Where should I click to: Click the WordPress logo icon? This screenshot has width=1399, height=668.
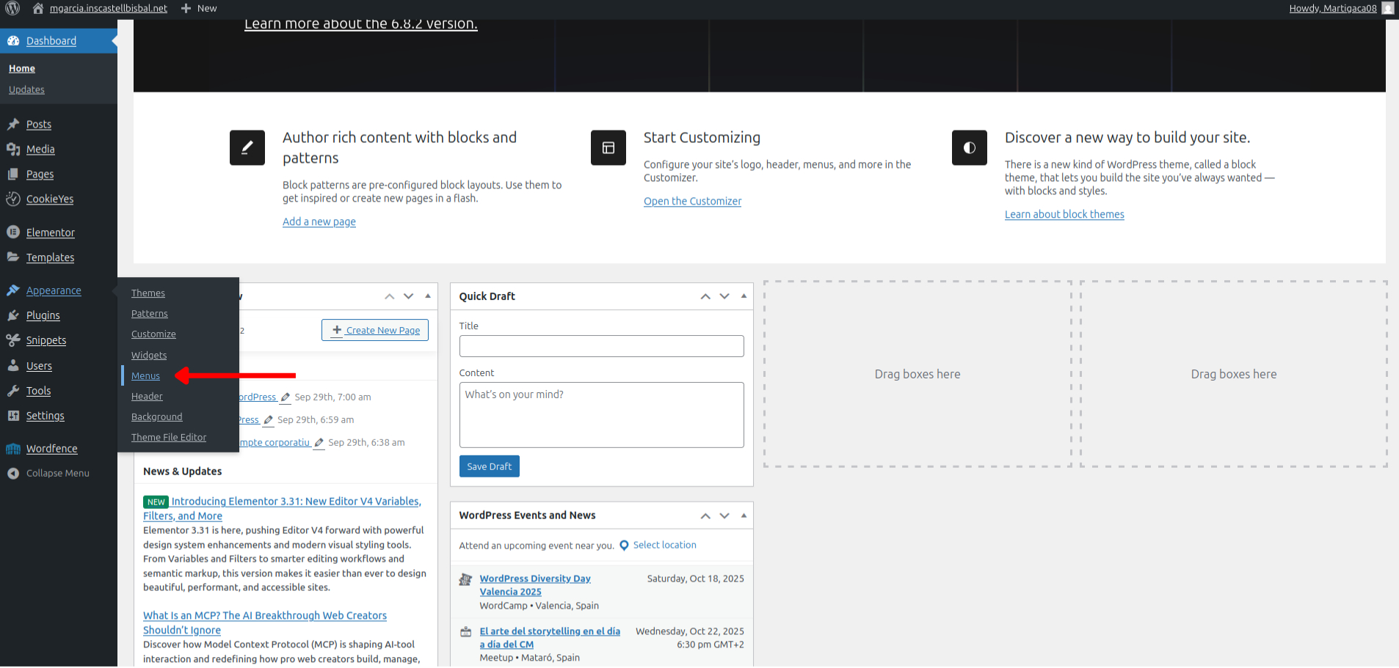[12, 8]
